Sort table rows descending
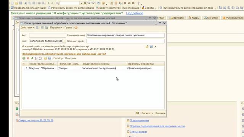Image resolution: width=244 pixels, height=137 pixels. tap(40, 58)
